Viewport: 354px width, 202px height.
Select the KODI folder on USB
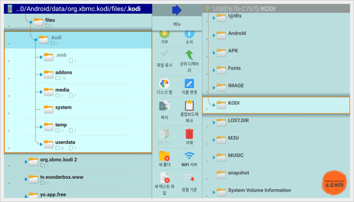pyautogui.click(x=276, y=105)
